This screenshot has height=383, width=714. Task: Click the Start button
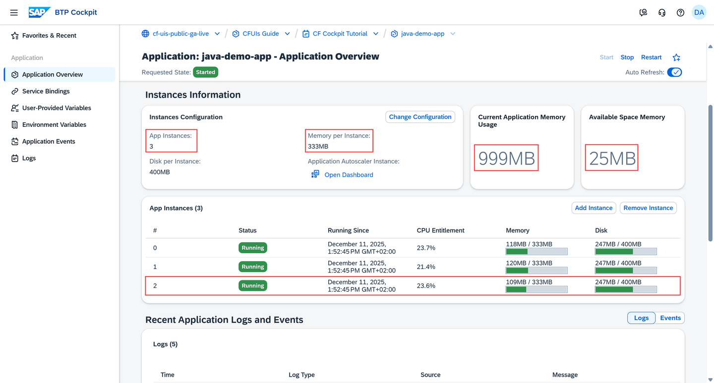click(x=606, y=57)
